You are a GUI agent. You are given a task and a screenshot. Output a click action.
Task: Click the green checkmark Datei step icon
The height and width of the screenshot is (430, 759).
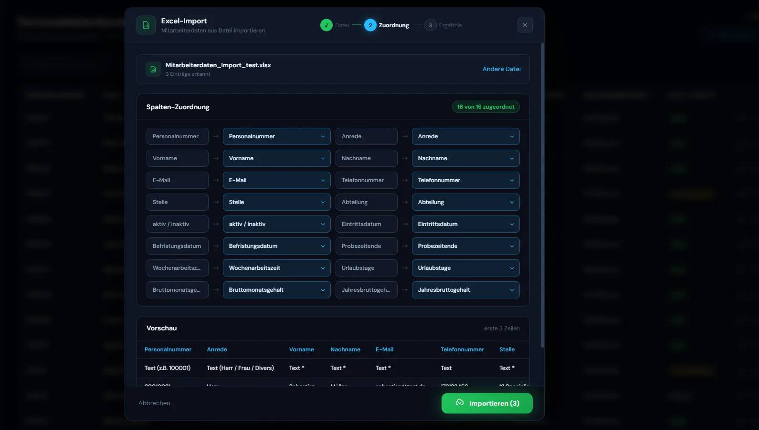click(327, 25)
